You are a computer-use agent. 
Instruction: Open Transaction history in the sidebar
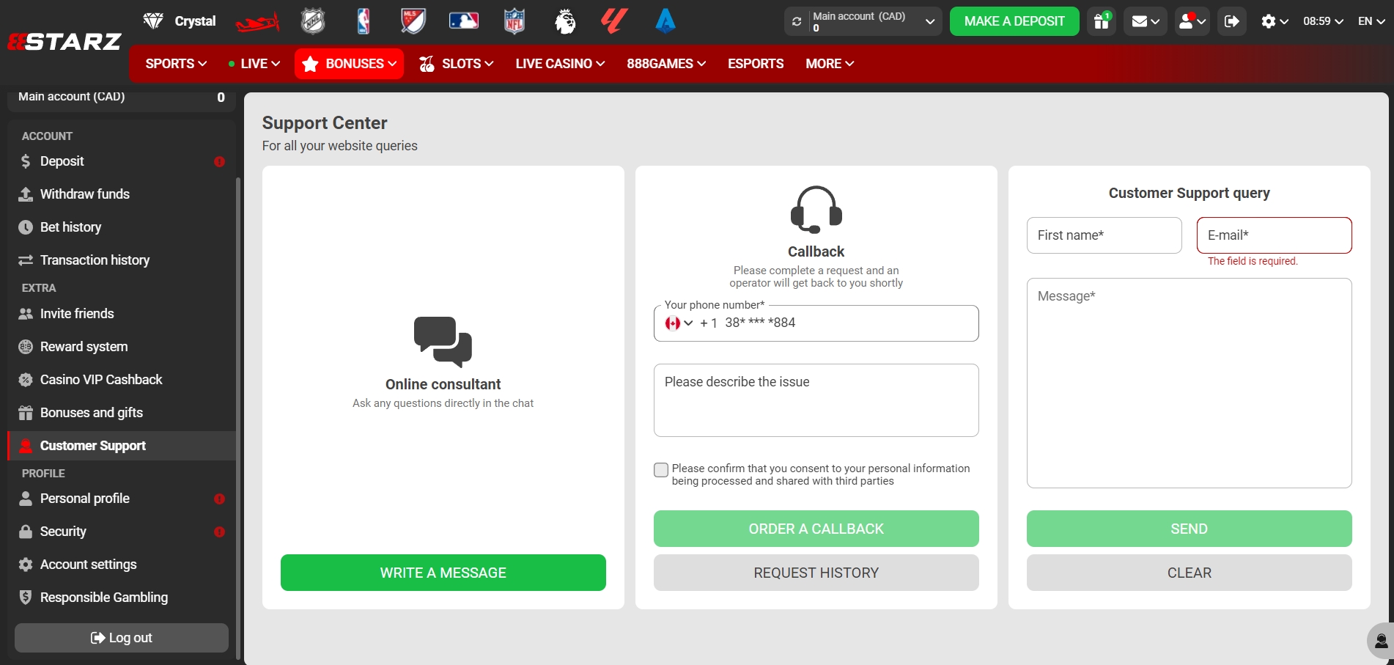point(95,260)
